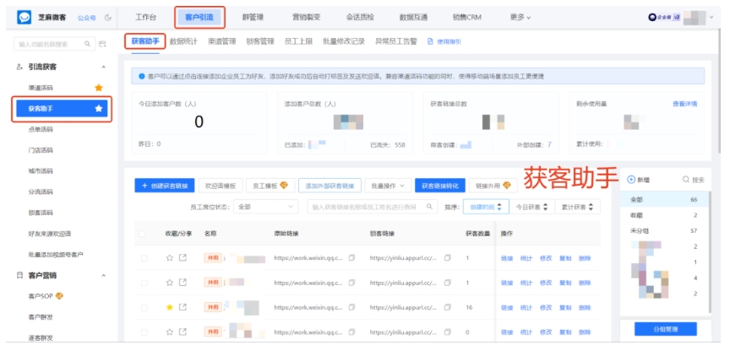730x356 pixels.
Task: Click the share icon in the 0-count row
Action: tap(183, 332)
